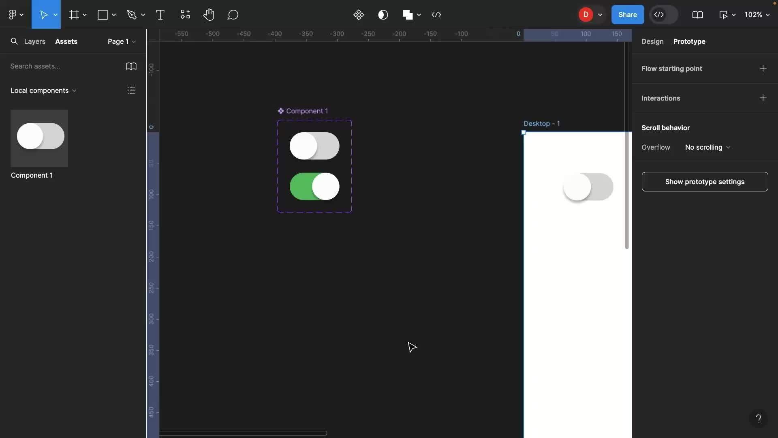
Task: Switch to the Design tab
Action: point(652,41)
